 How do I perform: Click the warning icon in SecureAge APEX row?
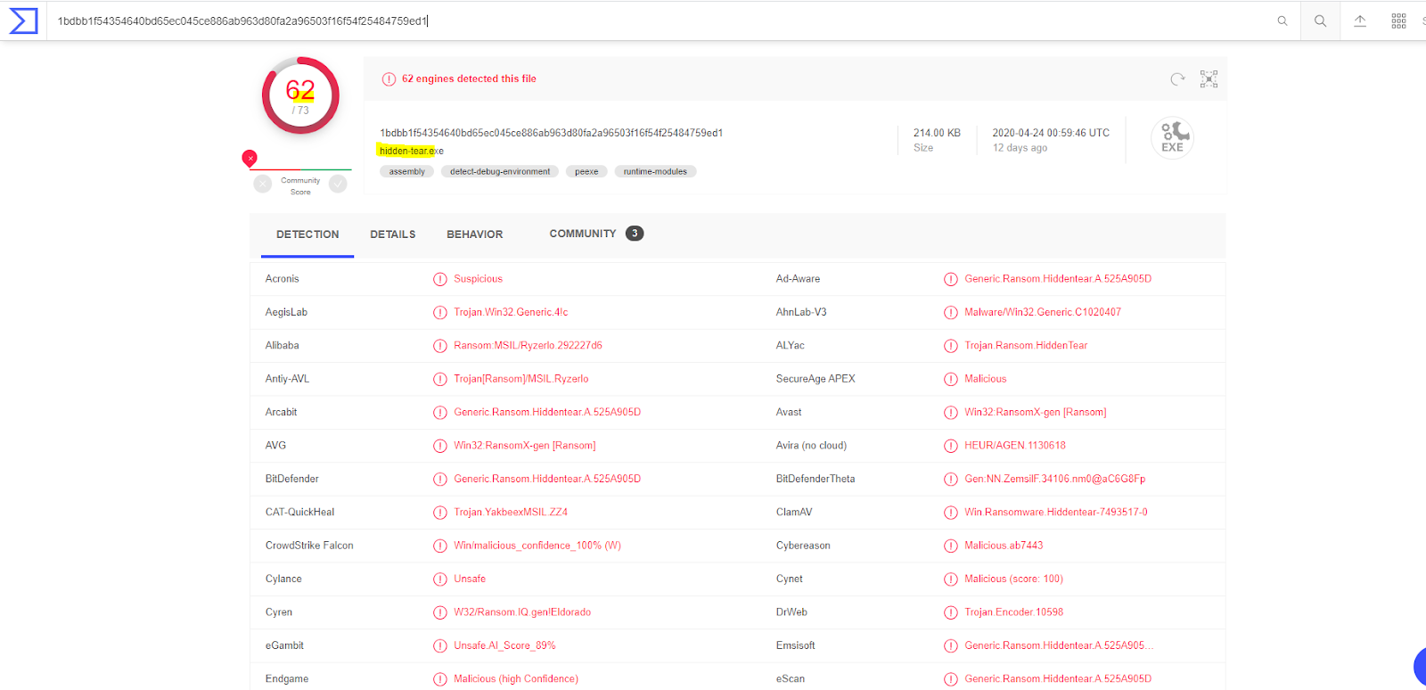951,379
